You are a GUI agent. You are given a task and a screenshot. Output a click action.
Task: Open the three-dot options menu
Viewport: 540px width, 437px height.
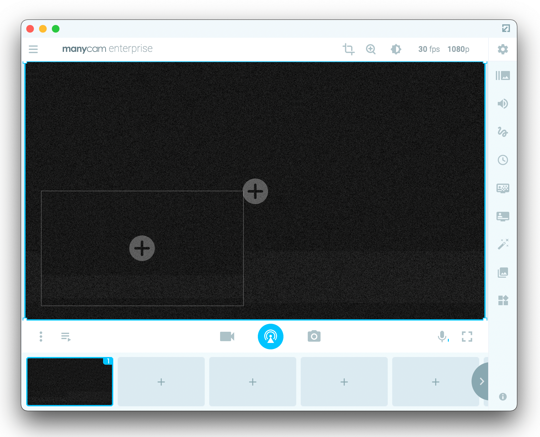coord(41,336)
